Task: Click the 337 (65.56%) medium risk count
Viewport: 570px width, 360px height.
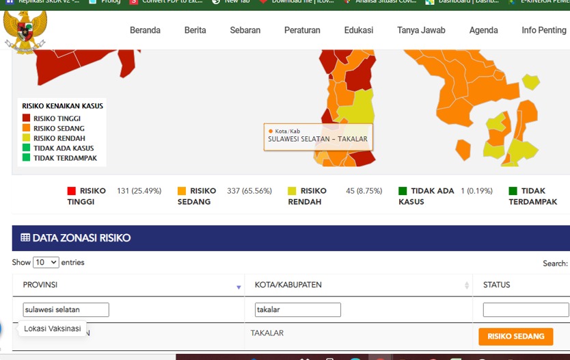Action: click(249, 191)
